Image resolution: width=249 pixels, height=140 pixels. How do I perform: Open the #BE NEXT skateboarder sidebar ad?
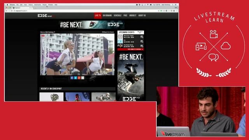point(131,77)
